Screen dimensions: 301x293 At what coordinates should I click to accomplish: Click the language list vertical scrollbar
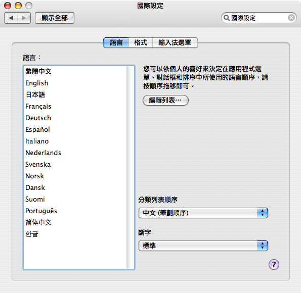coord(131,167)
